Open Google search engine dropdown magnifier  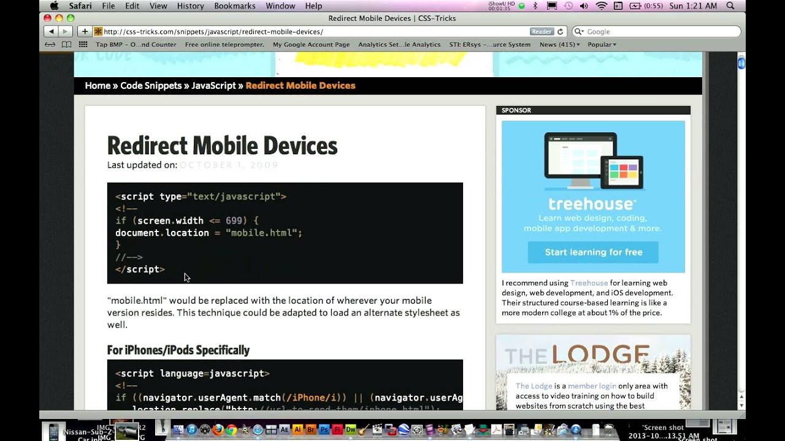point(579,31)
